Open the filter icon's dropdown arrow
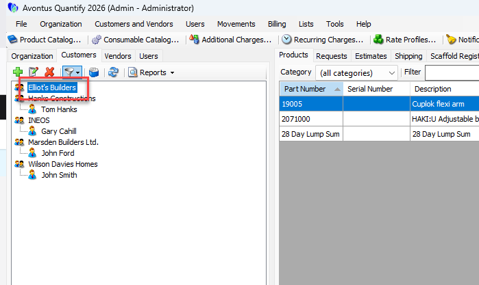Image resolution: width=479 pixels, height=285 pixels. pyautogui.click(x=78, y=72)
